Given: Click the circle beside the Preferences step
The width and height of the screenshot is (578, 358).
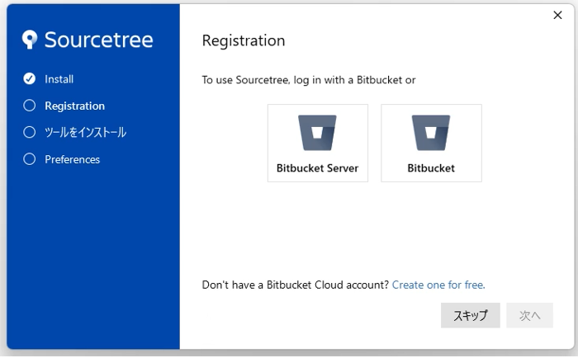Looking at the screenshot, I should click(30, 159).
